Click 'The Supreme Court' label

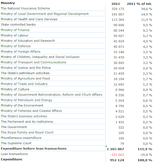[x=16, y=143]
